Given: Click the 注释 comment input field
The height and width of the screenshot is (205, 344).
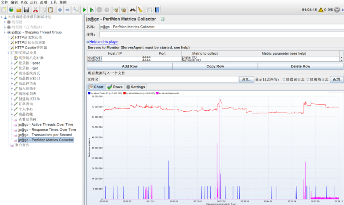Looking at the screenshot, I should [221, 35].
